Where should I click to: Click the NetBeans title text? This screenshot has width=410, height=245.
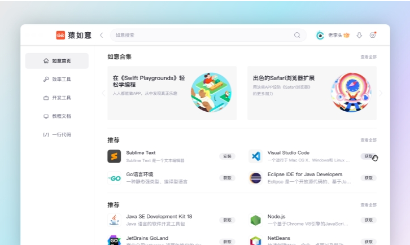click(x=279, y=238)
